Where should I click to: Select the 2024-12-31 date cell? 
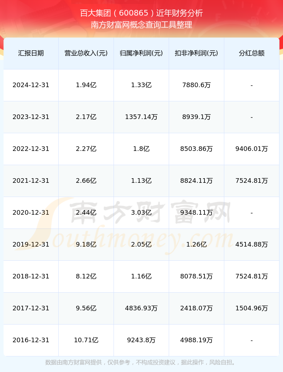coord(31,85)
